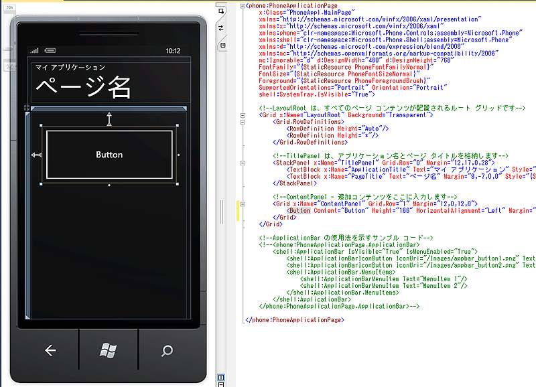
Task: Click the signal strength icon on the phone
Action: click(x=34, y=51)
